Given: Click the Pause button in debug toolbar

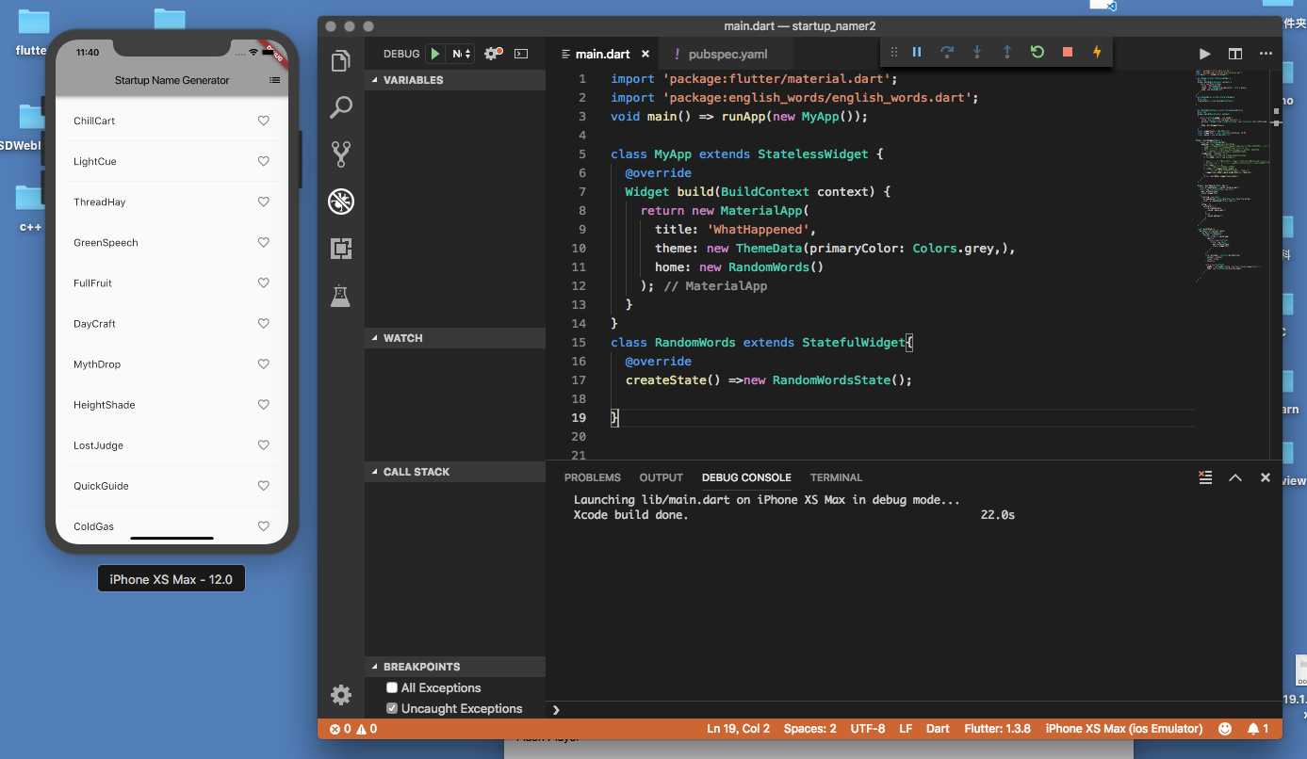Looking at the screenshot, I should click(916, 53).
